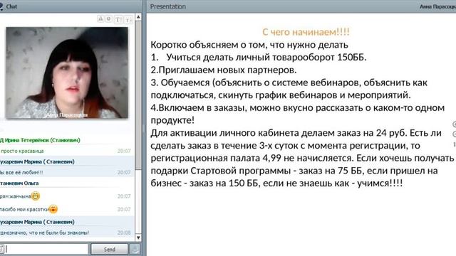Screen dimensions: 456x256
Task: Click the chat scrollbar thumb
Action: (138, 95)
